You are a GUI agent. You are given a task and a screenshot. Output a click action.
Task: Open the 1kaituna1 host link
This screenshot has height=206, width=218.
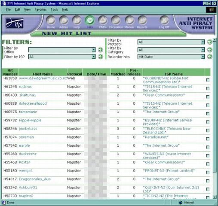(28, 95)
